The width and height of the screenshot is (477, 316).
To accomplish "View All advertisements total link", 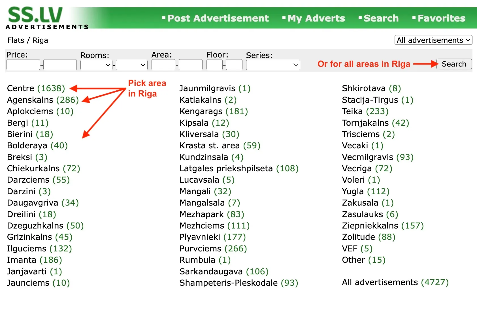I will tap(380, 282).
